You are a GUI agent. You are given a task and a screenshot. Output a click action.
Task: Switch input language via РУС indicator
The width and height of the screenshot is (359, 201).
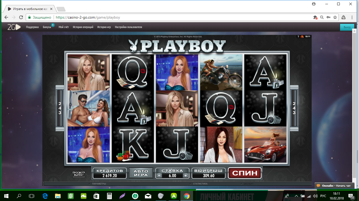(x=323, y=196)
